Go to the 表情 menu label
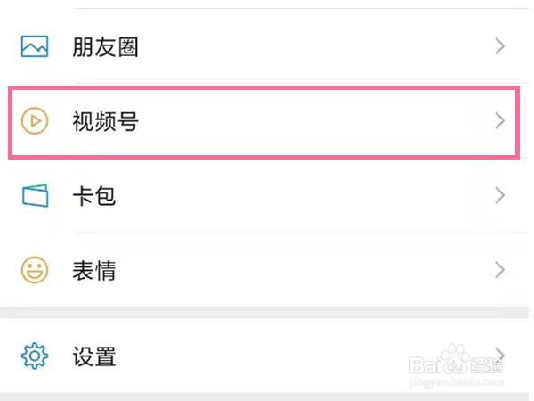Screen dimensions: 534x401 click(93, 271)
